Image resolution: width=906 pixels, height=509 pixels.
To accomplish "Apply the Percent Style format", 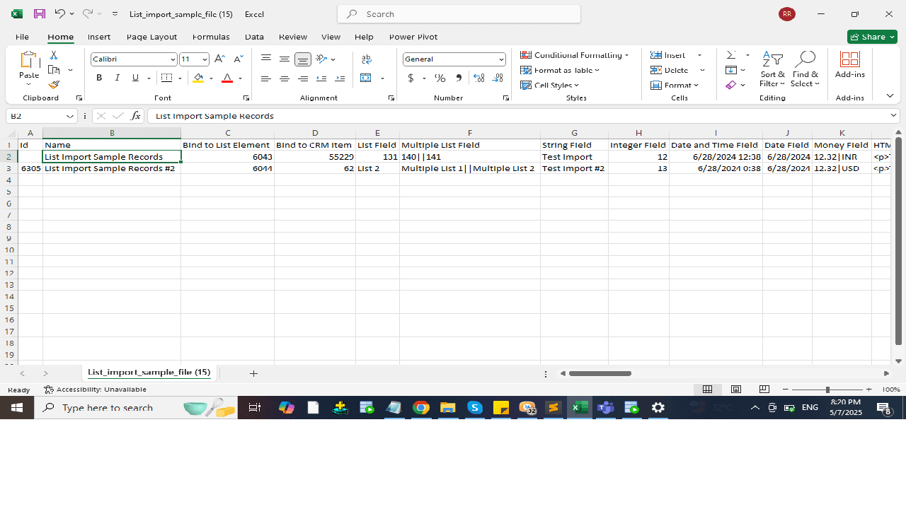I will 440,78.
